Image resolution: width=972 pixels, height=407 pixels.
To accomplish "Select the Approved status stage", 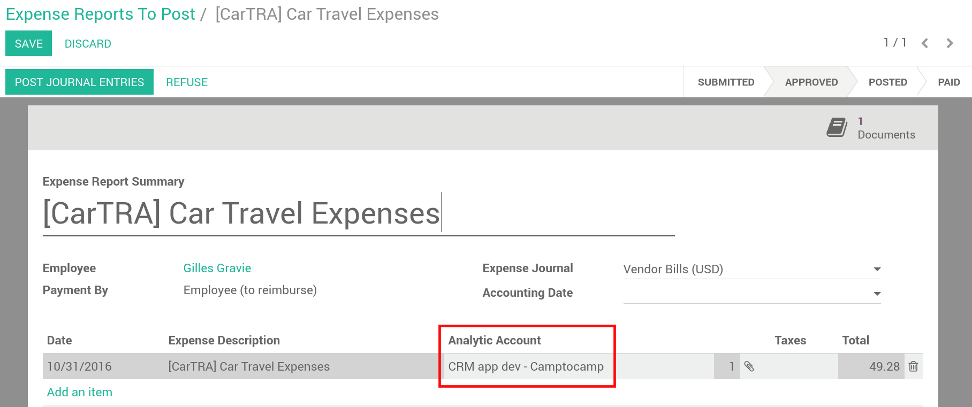I will tap(811, 82).
